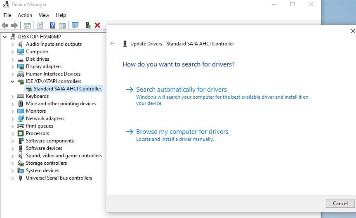Select the Universal Serial Bus controllers icon

tap(21, 178)
